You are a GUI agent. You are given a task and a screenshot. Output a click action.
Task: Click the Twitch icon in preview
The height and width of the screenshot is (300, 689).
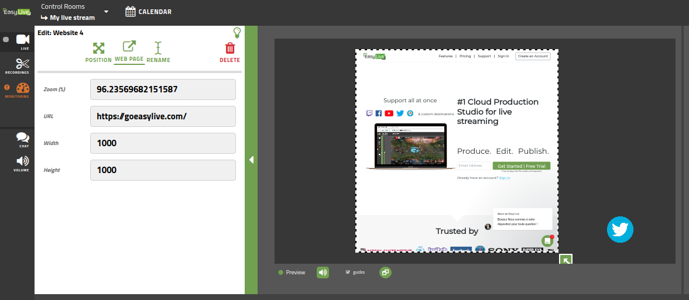[369, 113]
